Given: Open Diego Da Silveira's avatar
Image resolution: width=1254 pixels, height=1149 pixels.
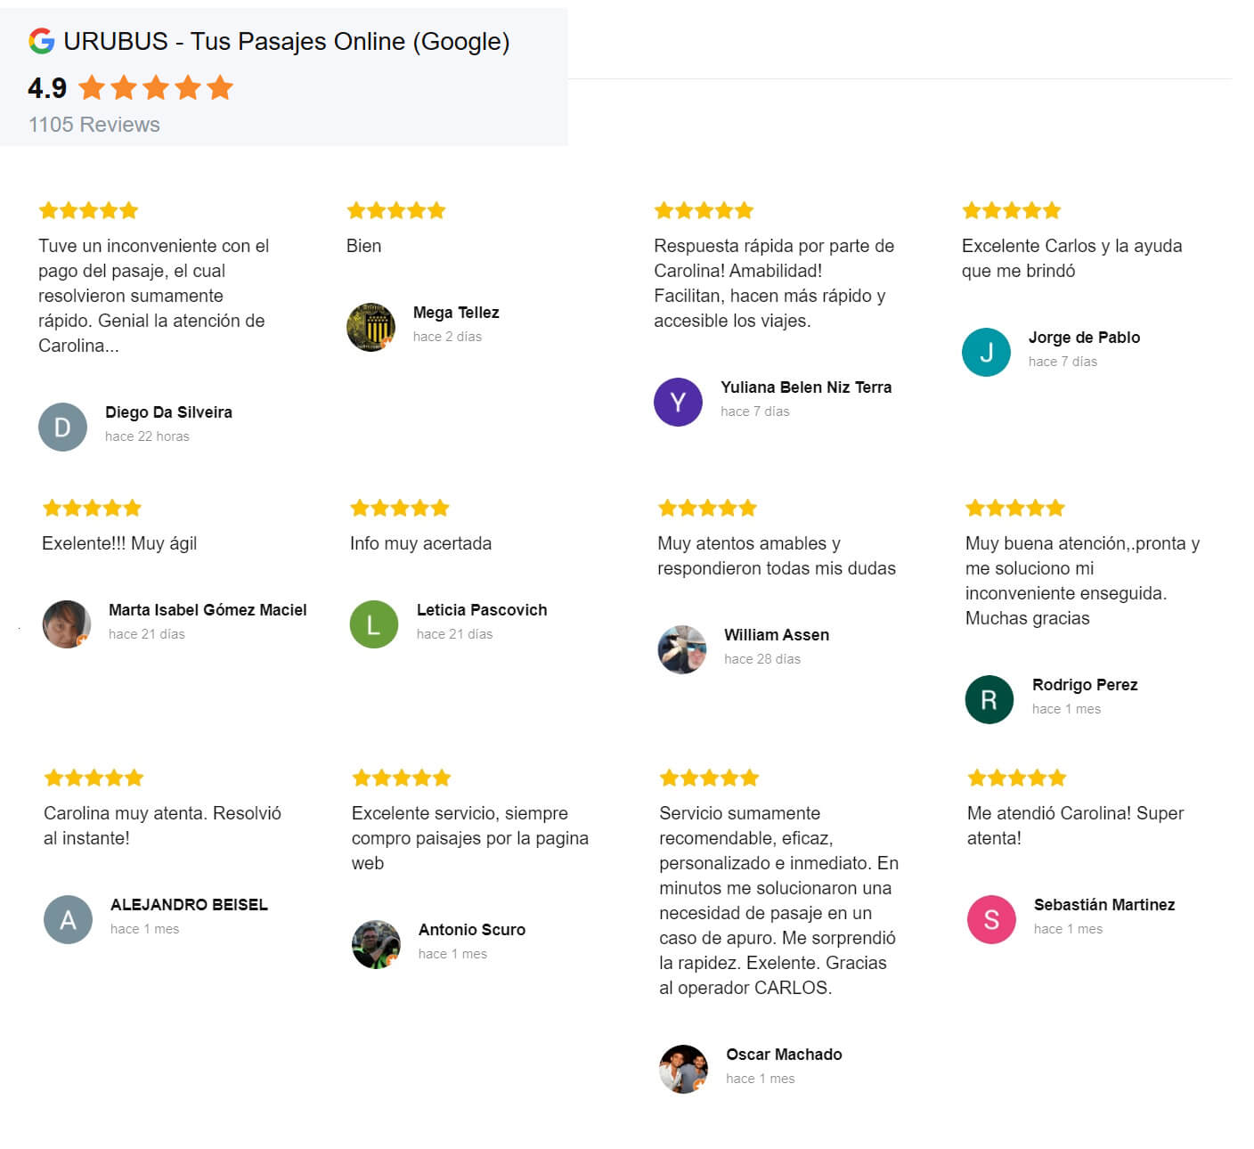Looking at the screenshot, I should [62, 427].
